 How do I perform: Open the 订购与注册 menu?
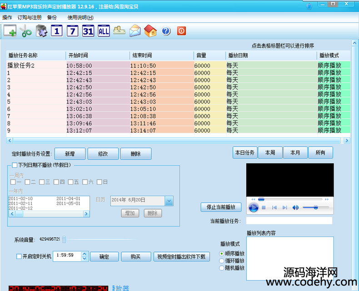pyautogui.click(x=30, y=17)
